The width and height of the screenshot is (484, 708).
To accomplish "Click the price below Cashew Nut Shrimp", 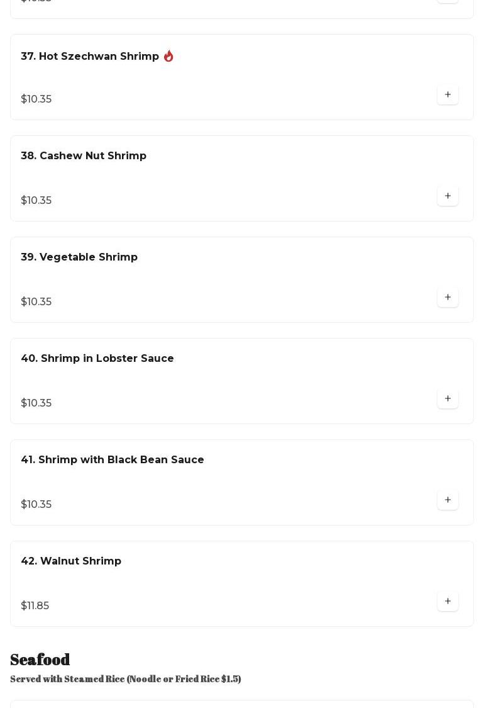I will 36,200.
